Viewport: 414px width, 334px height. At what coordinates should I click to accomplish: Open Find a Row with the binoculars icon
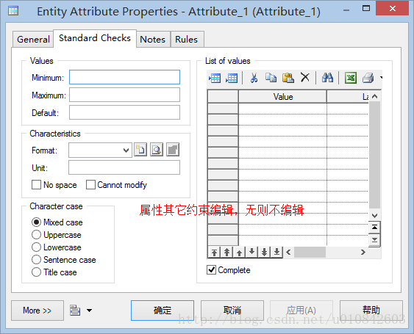click(x=327, y=78)
